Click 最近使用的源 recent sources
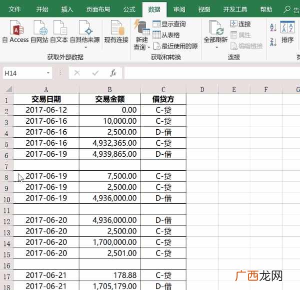 (175, 46)
